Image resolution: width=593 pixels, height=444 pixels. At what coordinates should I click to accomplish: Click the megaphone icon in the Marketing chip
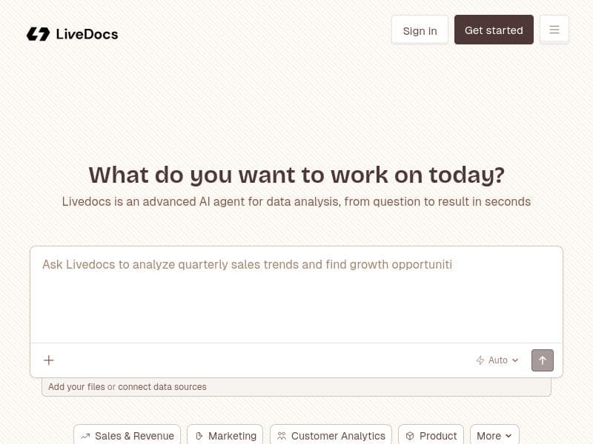click(199, 436)
